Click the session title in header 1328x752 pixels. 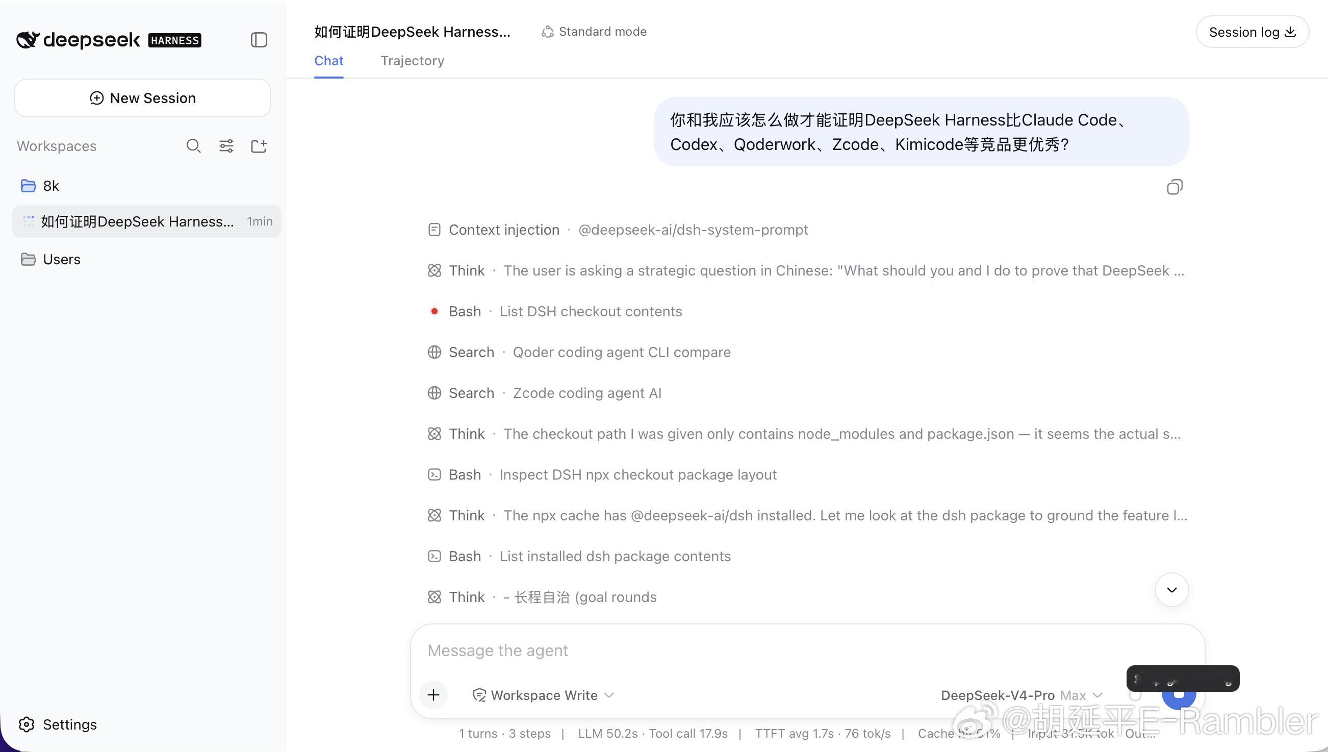(412, 32)
